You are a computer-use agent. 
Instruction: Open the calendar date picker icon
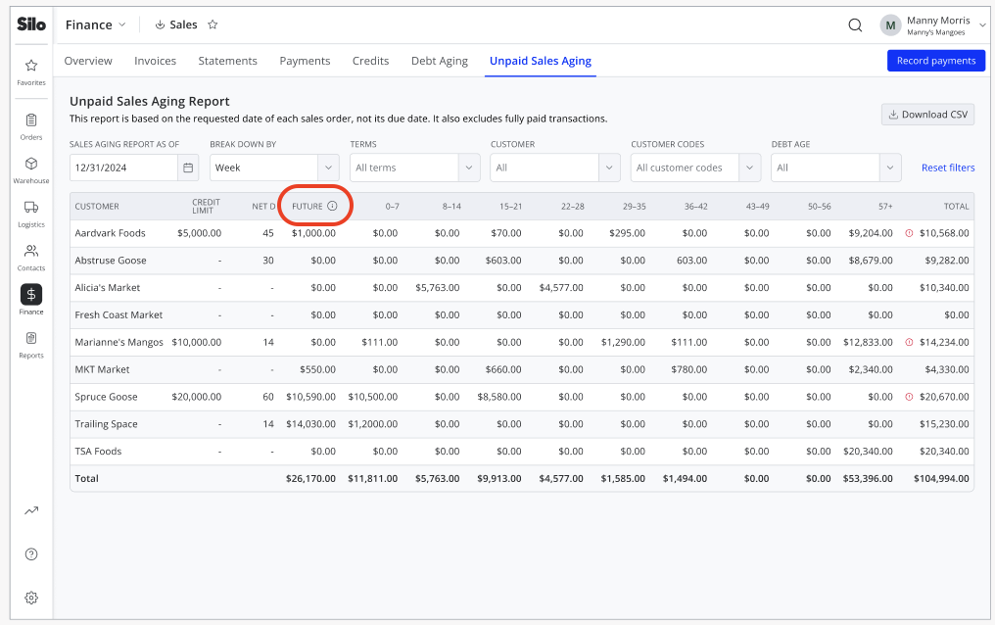point(188,168)
